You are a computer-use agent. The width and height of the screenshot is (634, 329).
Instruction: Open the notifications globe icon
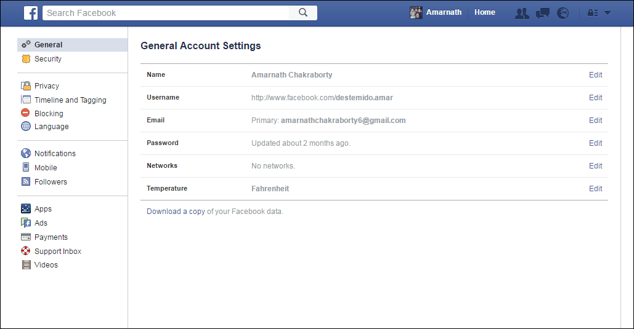coord(563,13)
